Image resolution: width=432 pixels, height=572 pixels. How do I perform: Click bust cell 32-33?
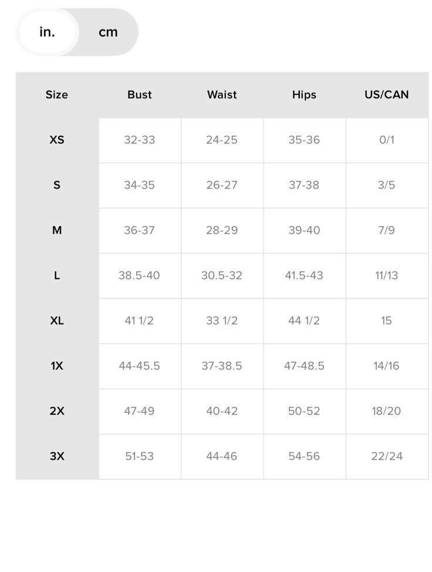[x=140, y=140]
